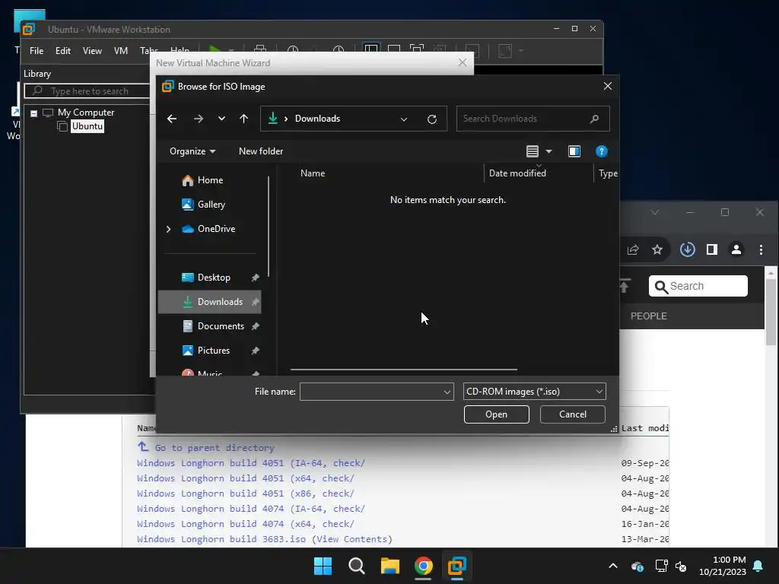779x584 pixels.
Task: Click View Contents link
Action: [x=351, y=539]
